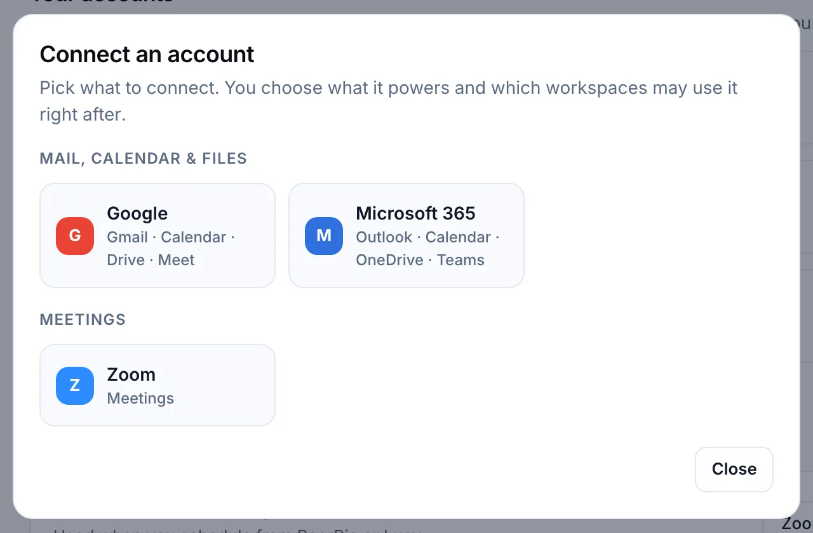
Task: Click the "Connect an account" dialog heading
Action: [x=147, y=55]
